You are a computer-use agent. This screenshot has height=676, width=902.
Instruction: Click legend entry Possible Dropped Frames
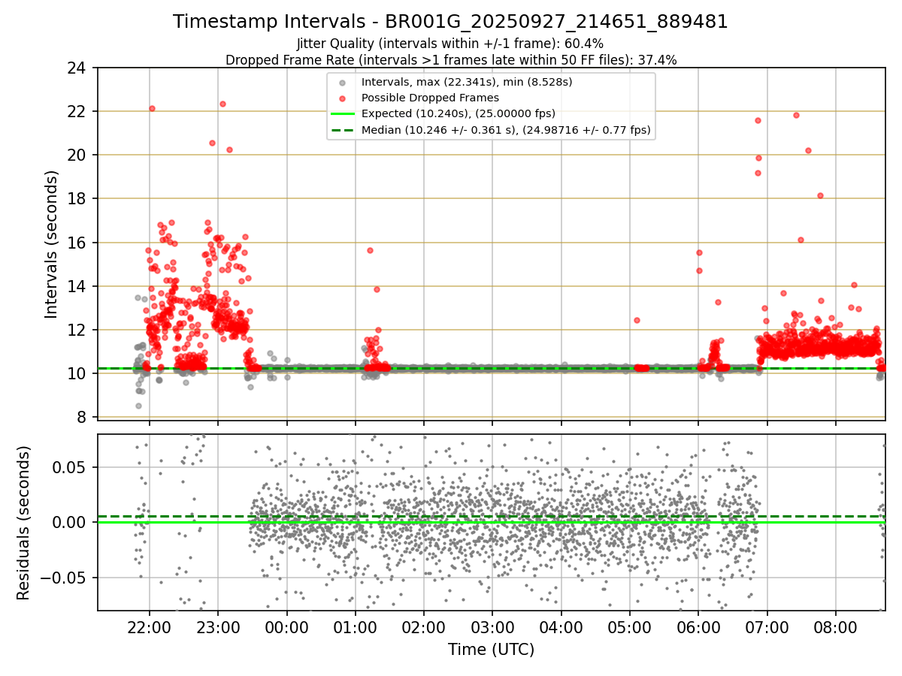coord(430,98)
